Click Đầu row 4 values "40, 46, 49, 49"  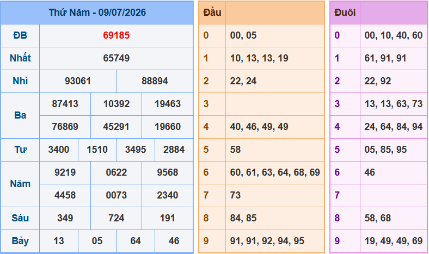(x=259, y=127)
